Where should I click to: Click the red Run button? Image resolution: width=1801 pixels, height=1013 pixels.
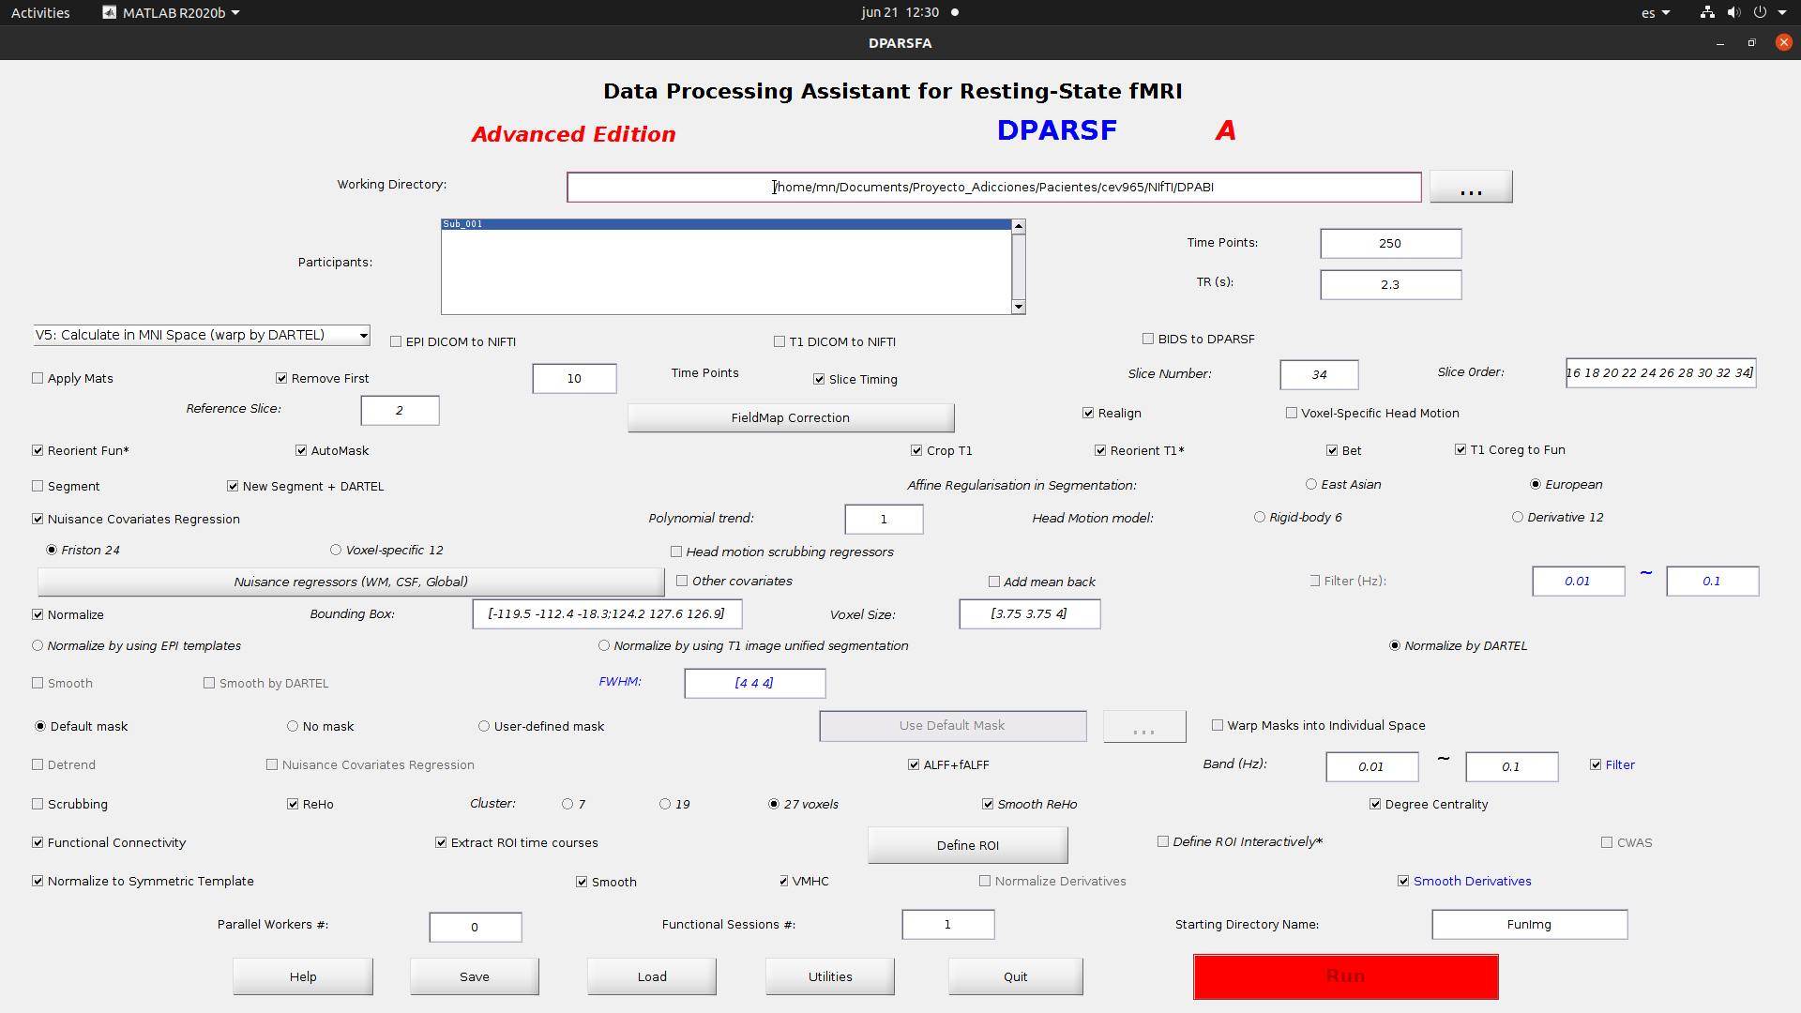(x=1345, y=976)
